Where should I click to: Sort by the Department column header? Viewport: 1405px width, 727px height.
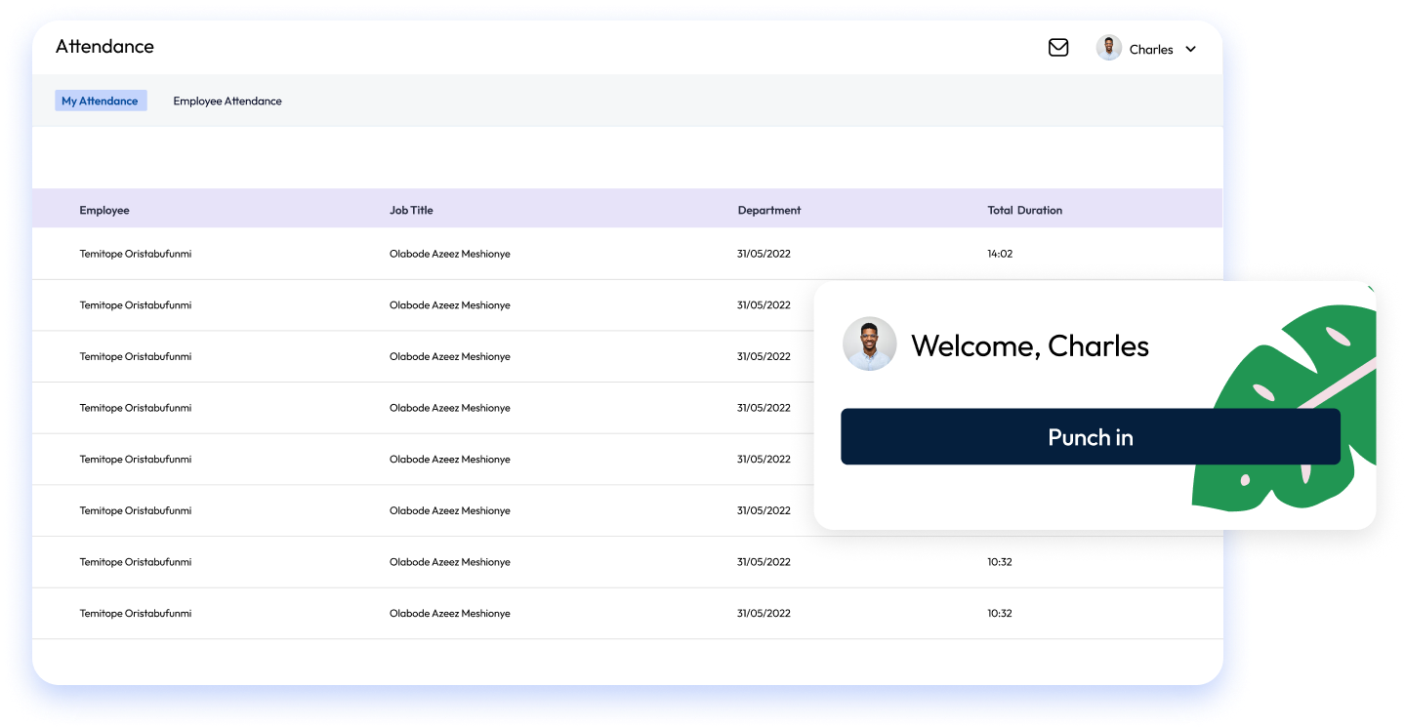click(x=769, y=209)
